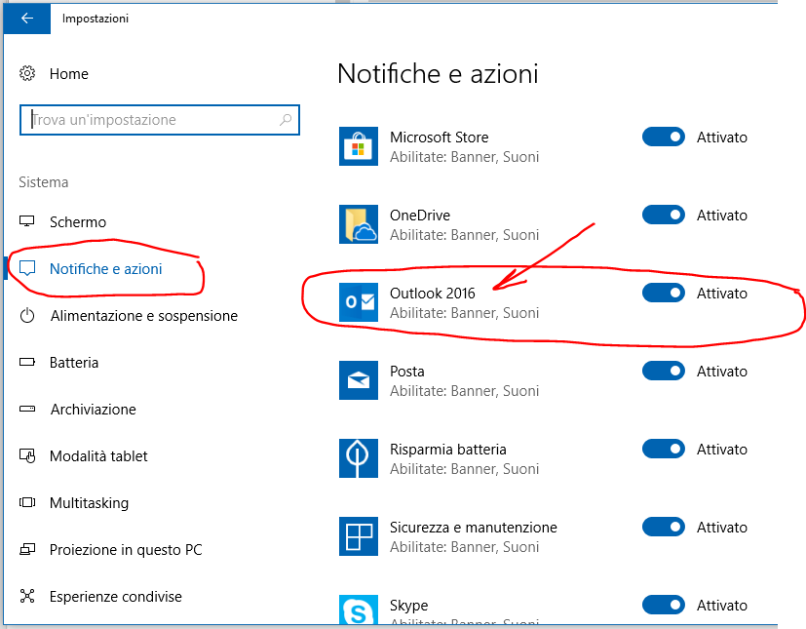Disable the Outlook 2016 notifications toggle
Screen dimensions: 806x629
(664, 294)
